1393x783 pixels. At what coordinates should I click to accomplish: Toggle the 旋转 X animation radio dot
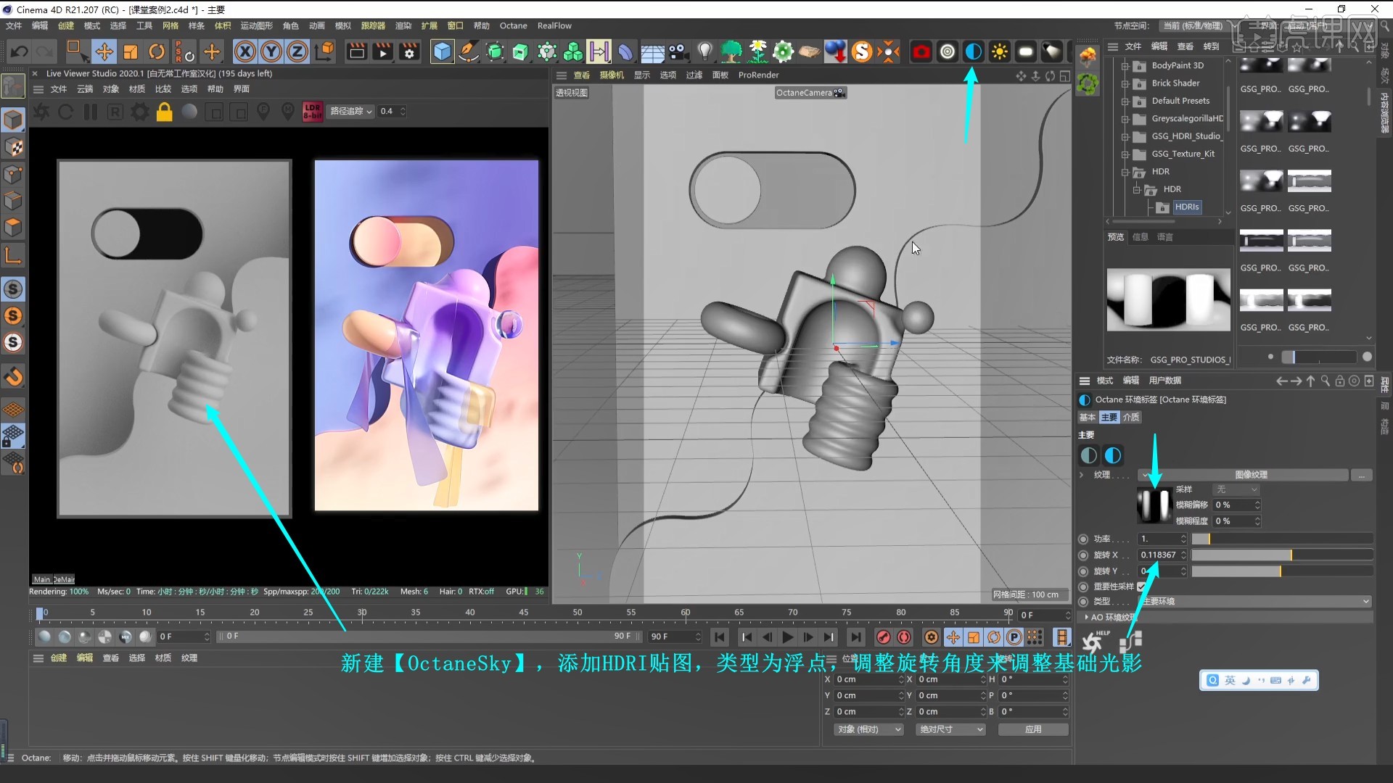[x=1083, y=555]
